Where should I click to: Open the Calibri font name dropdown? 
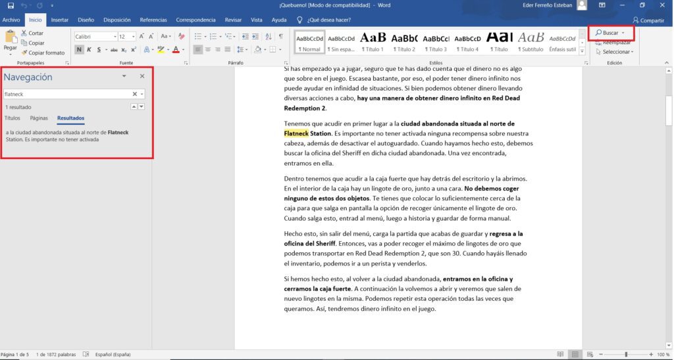[115, 37]
